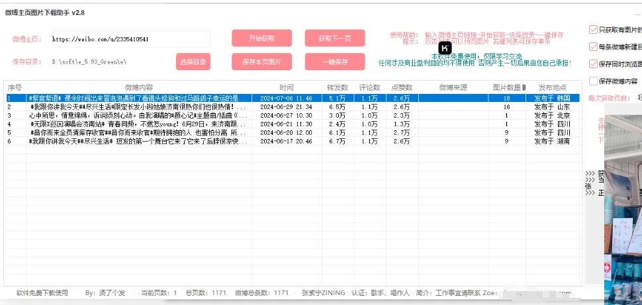
Task: Click the 3.0万 repost count cell
Action: [338, 115]
